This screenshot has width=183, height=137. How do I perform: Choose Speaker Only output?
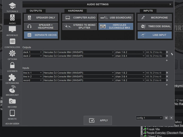click(41, 17)
